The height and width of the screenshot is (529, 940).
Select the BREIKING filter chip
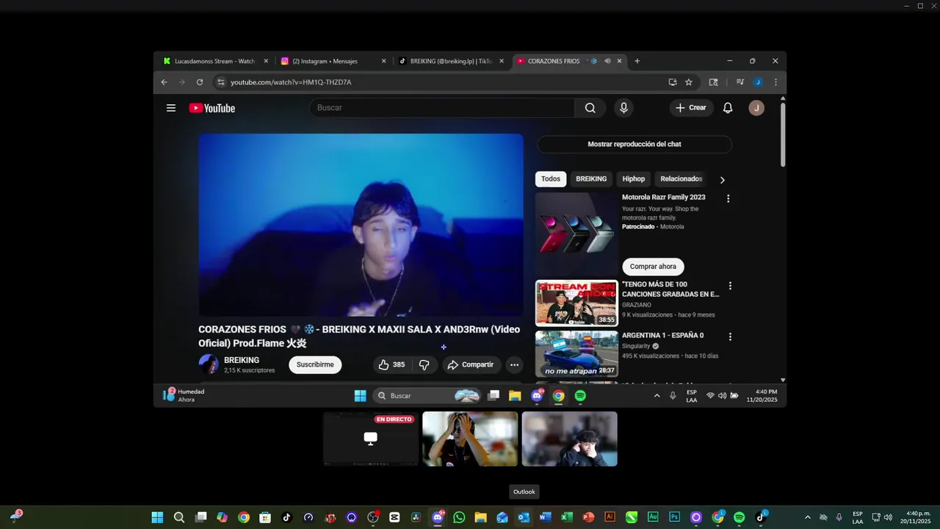coord(591,179)
